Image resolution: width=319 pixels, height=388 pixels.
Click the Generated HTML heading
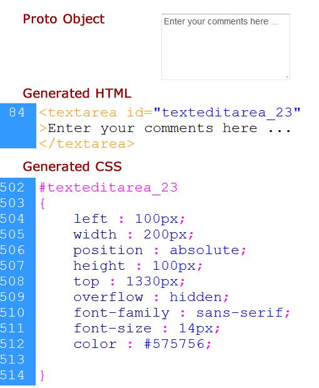[x=77, y=93]
